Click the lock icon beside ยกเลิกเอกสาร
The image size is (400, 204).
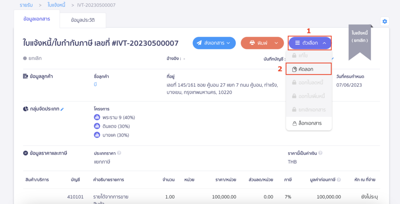click(x=294, y=110)
